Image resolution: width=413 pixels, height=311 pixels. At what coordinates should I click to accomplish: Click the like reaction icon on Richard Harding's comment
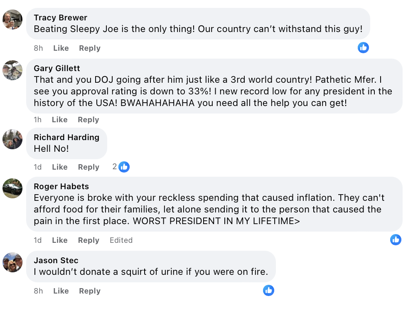124,167
